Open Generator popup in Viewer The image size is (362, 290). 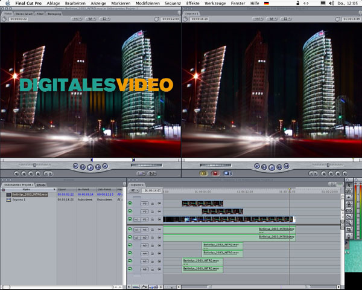click(152, 173)
